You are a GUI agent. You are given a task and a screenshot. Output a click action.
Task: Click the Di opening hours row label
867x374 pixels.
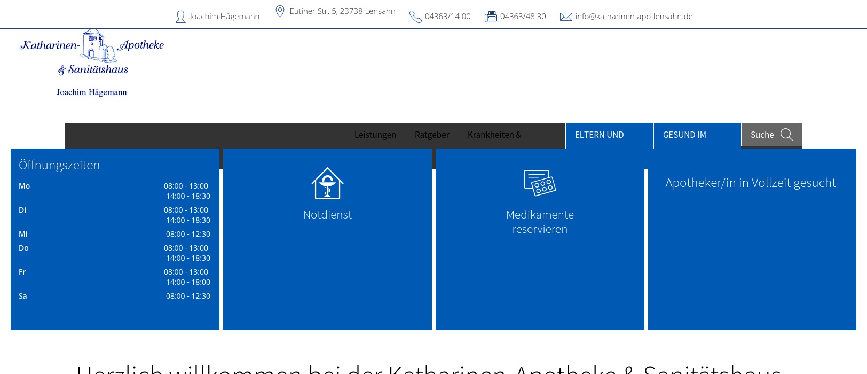[22, 210]
